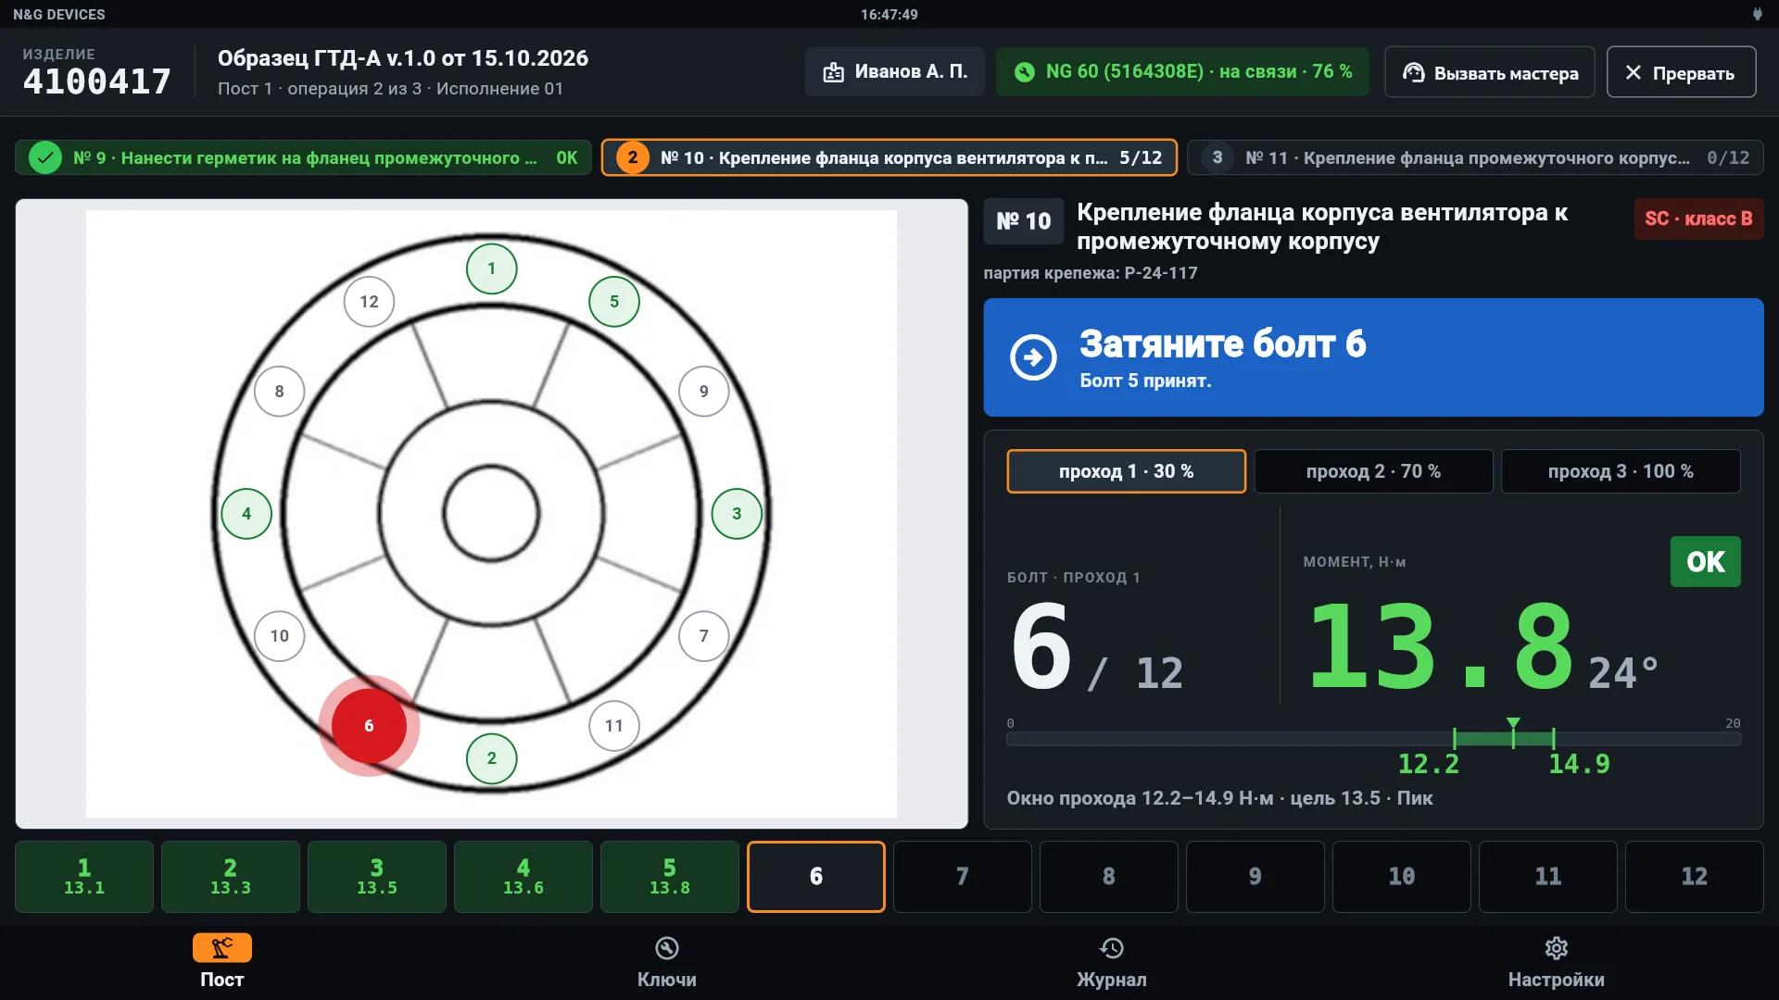The height and width of the screenshot is (1000, 1779).
Task: Open the Ключи wrench icon
Action: pos(666,947)
